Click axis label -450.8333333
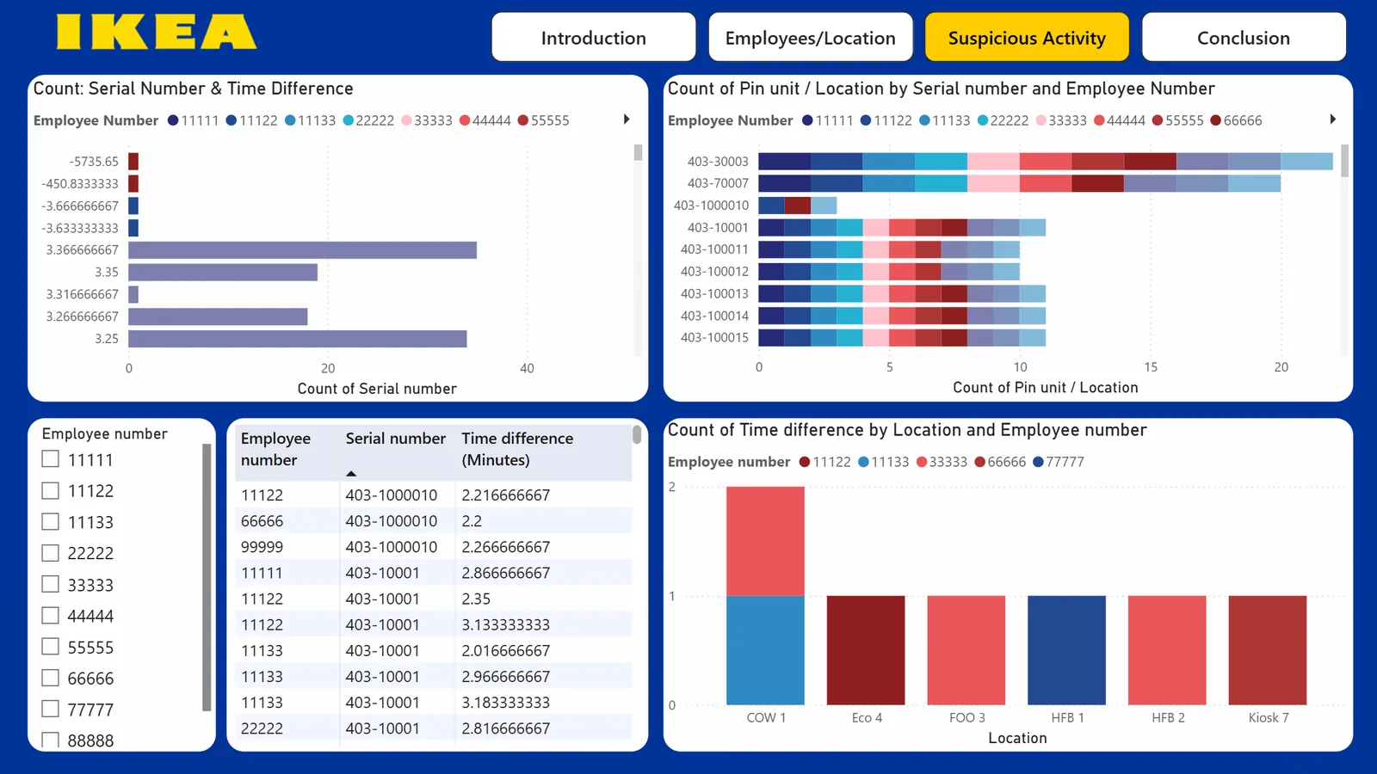The height and width of the screenshot is (774, 1377). click(x=80, y=184)
